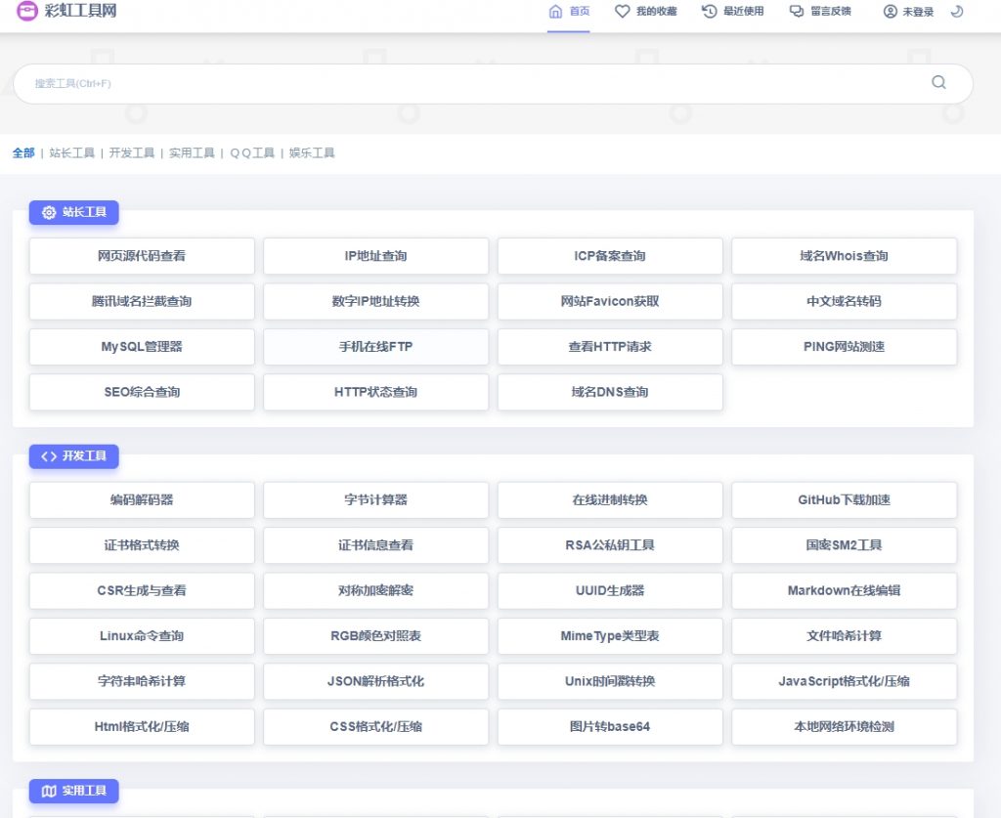This screenshot has height=818, width=1001.
Task: Open the JSON解析格式化 tool
Action: click(x=375, y=681)
